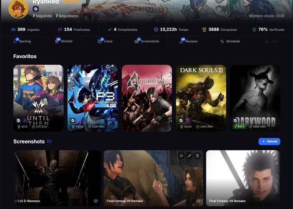293x209 pixels.
Task: Click the 9/29 achievements count on Until Then
Action: 22,127
